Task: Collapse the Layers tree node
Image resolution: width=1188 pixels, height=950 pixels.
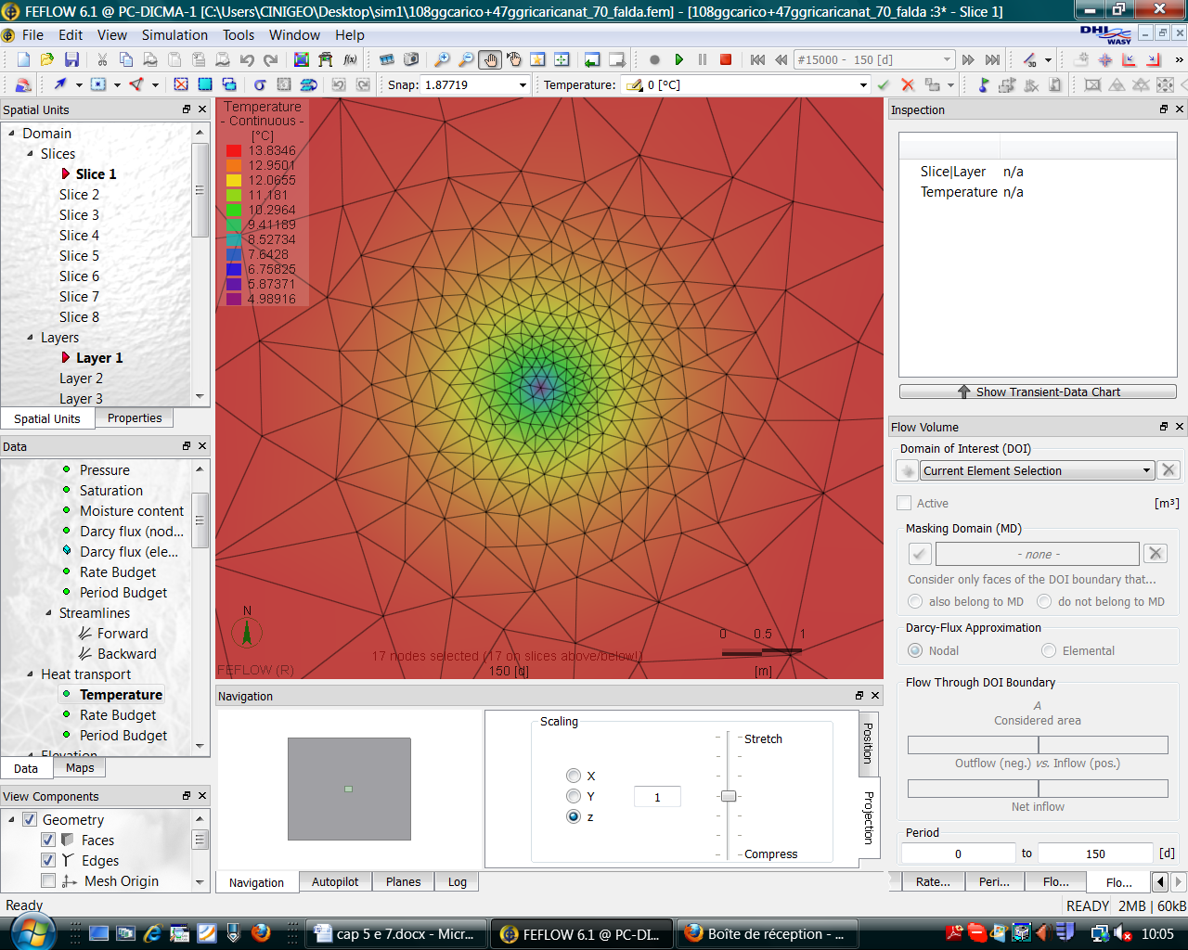Action: [30, 337]
